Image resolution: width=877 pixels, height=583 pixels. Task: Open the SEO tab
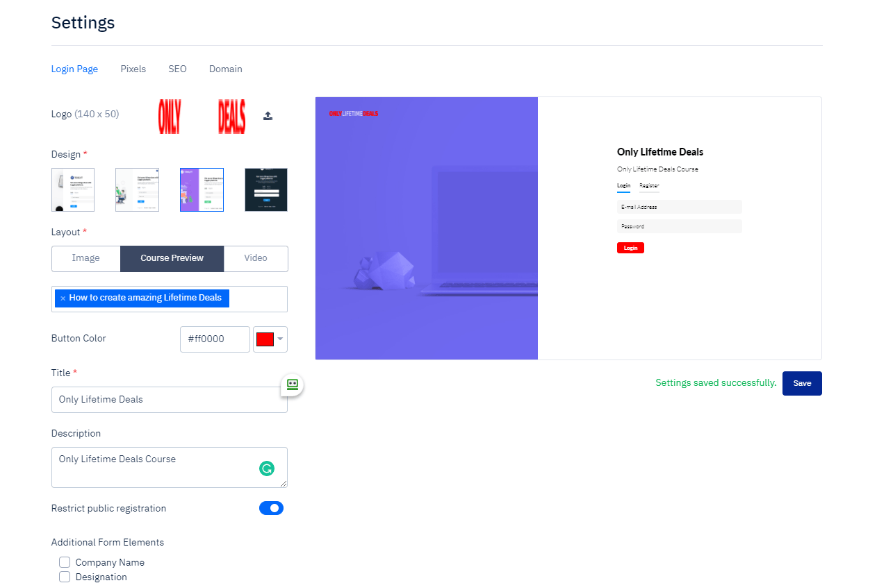[177, 69]
